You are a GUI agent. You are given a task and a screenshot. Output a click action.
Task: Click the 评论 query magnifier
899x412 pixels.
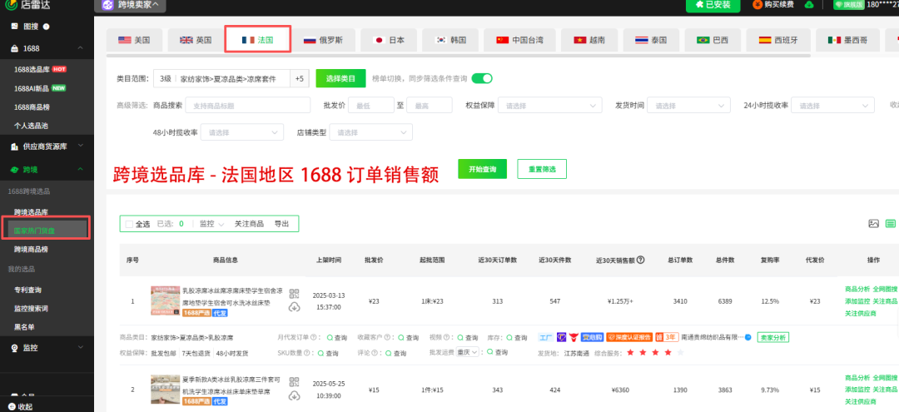point(389,353)
